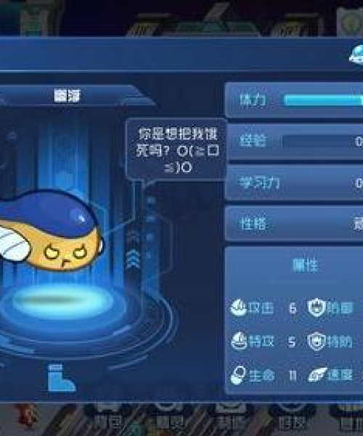The image size is (363, 436).
Task: Click the glowing platform under pet
Action: pyautogui.click(x=61, y=302)
